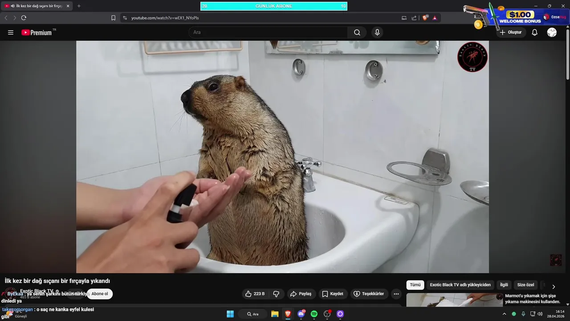Click the video title 'İlk kez bir dağ sıçanı'
570x321 pixels.
57,281
